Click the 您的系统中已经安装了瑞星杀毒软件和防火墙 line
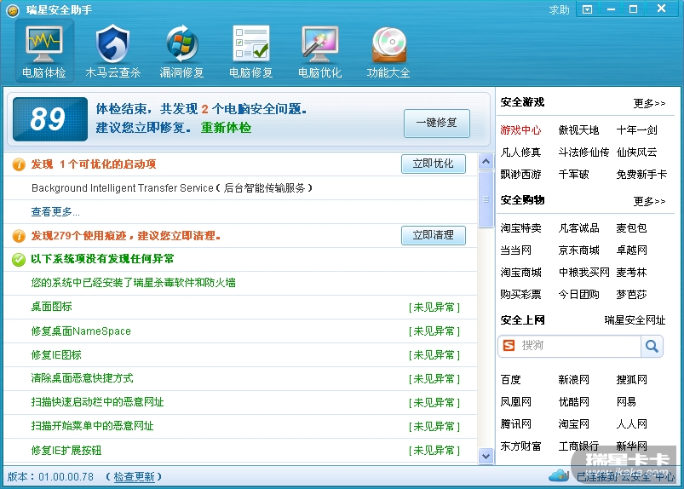Viewport: 684px width, 489px height. point(133,283)
